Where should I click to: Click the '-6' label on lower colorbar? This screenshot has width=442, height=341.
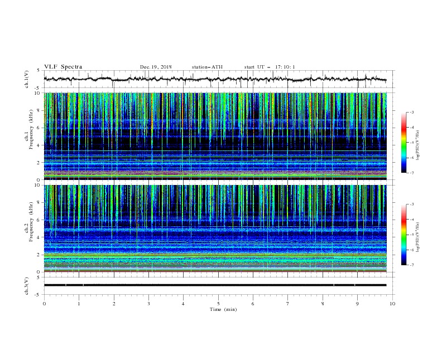[412, 250]
